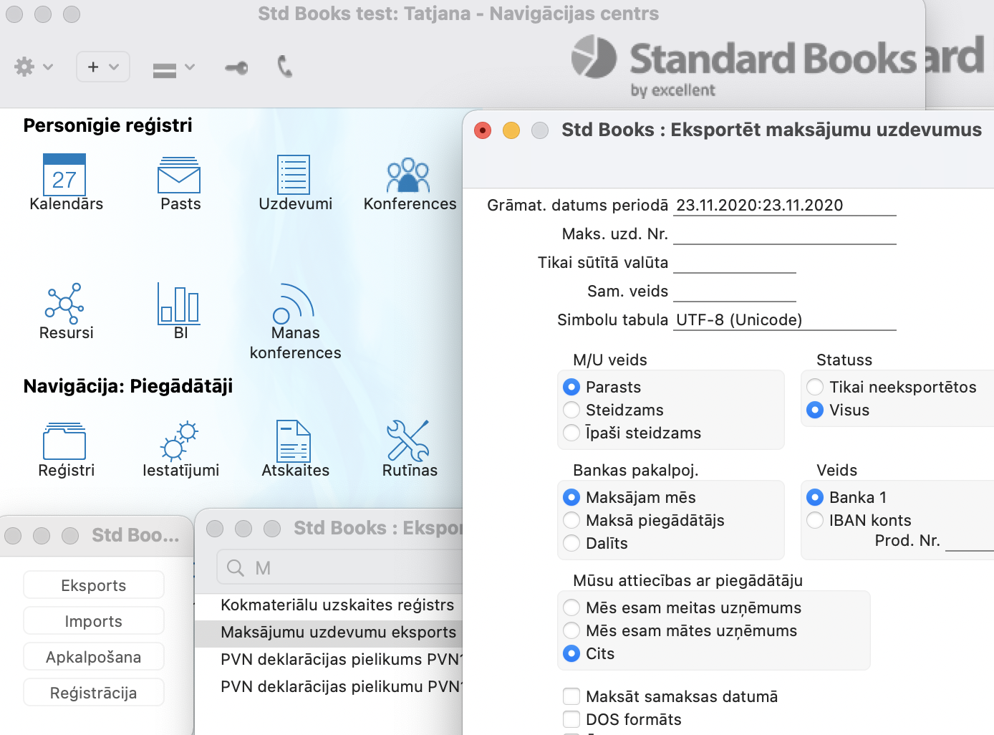
Task: Open the Konferences icon
Action: [x=408, y=176]
